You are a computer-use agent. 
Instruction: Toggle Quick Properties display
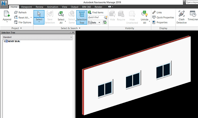(163, 17)
